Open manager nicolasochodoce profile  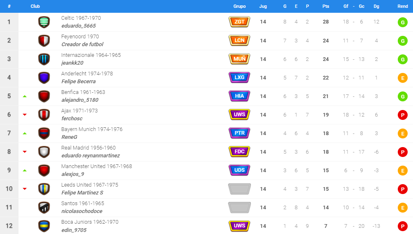82,211
